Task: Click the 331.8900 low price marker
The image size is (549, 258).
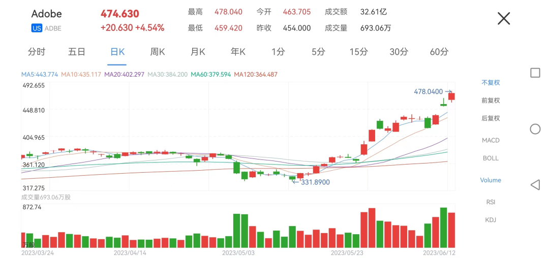Action: 311,182
